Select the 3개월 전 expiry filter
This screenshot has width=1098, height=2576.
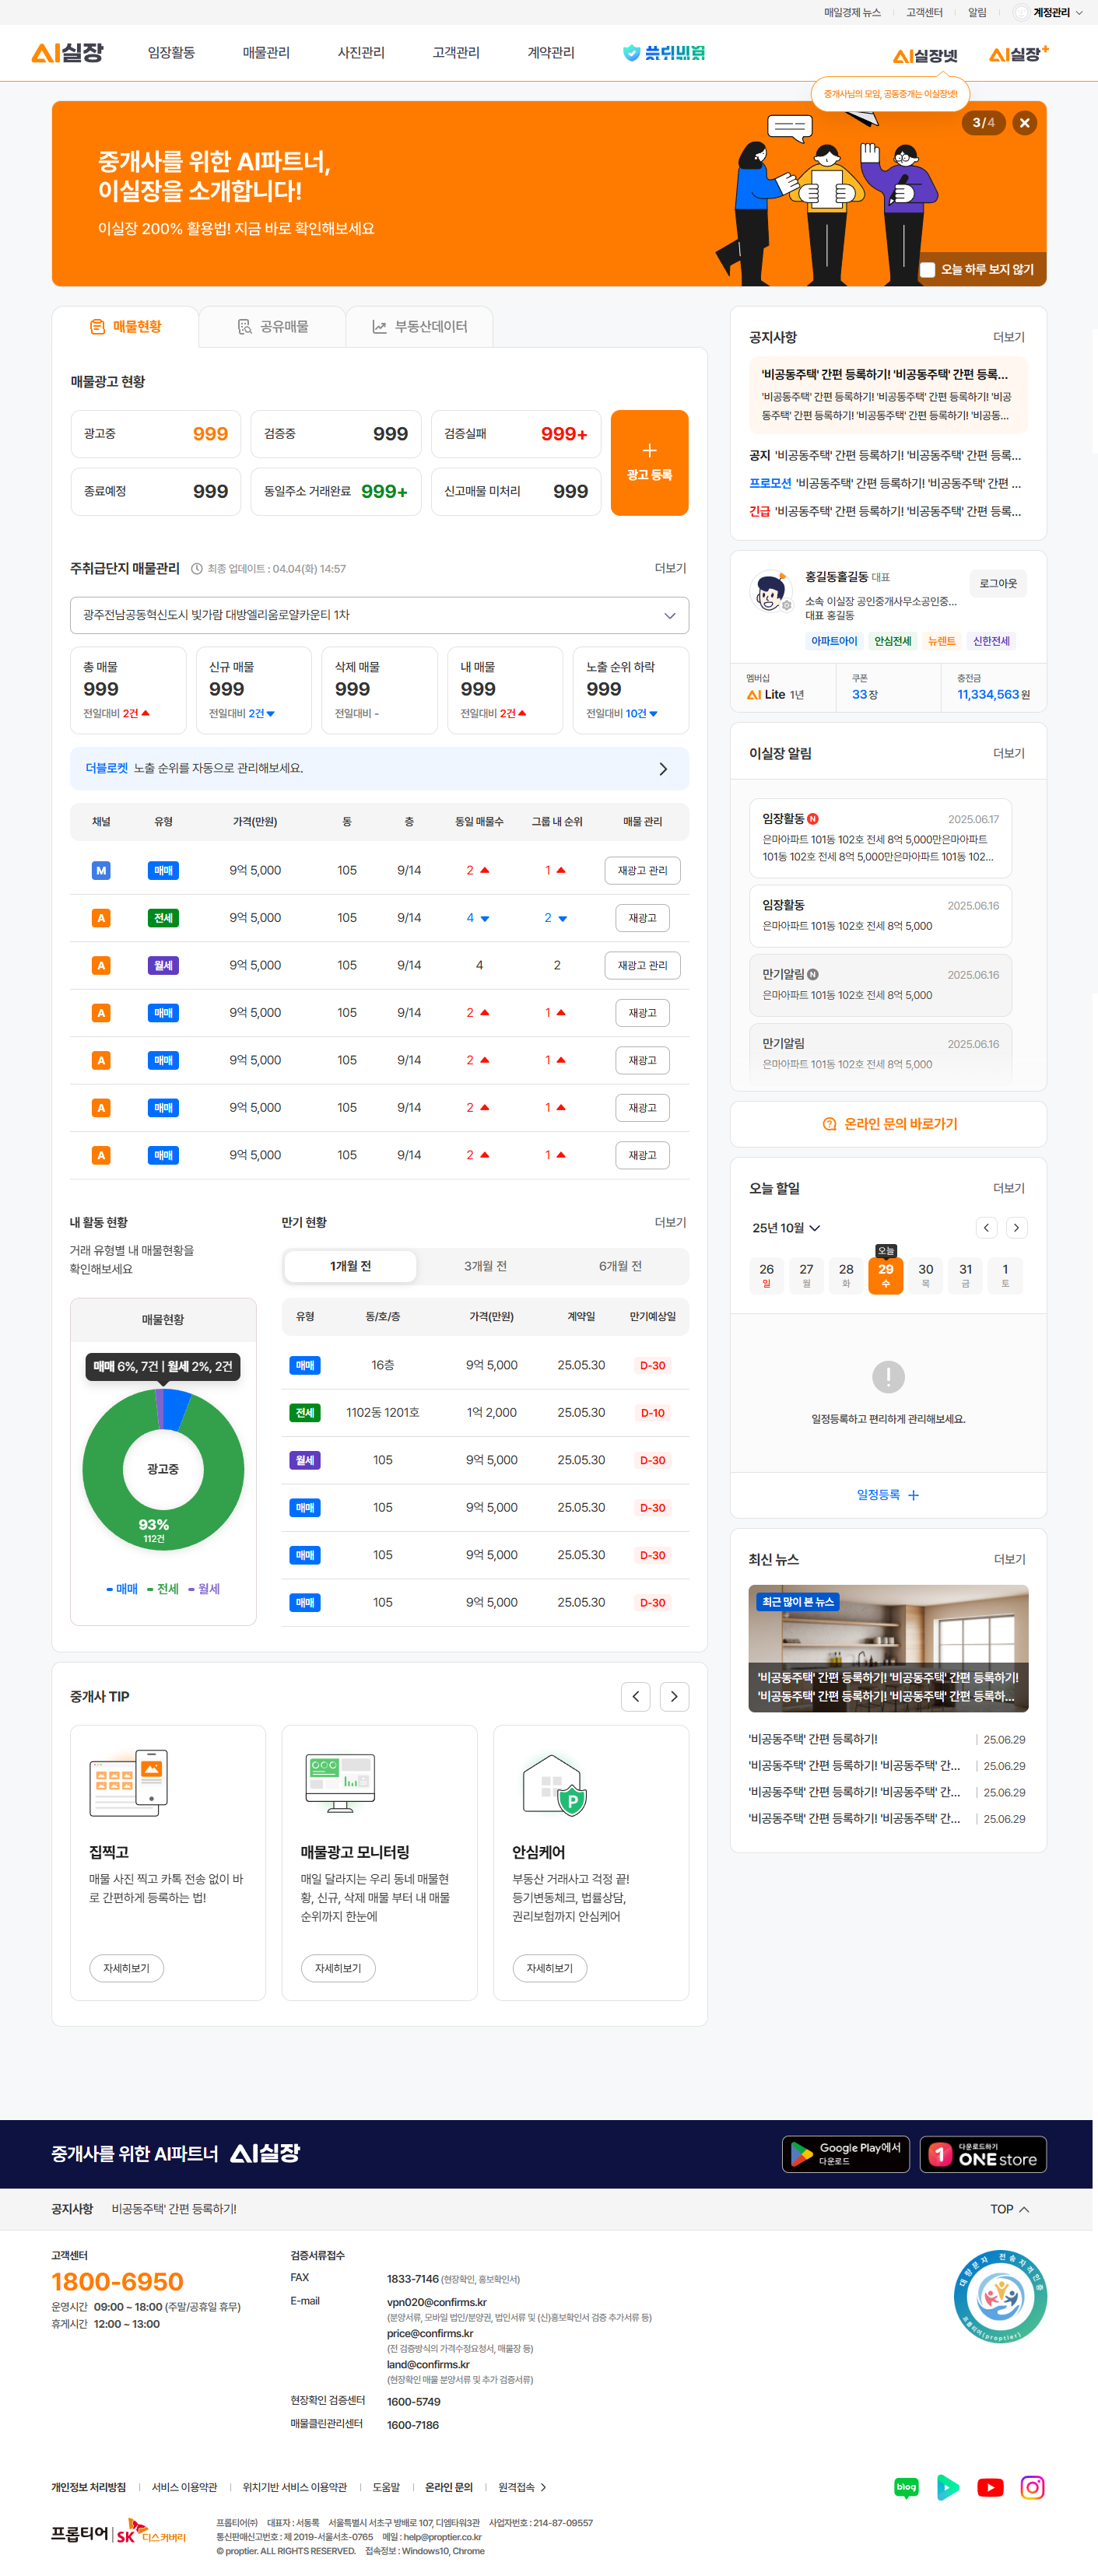pos(485,1266)
